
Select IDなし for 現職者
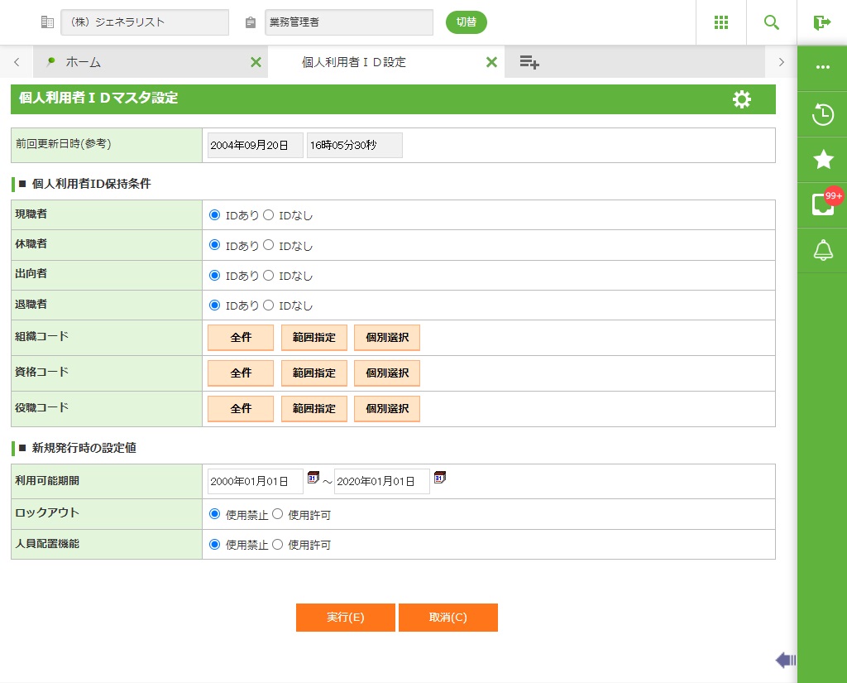pyautogui.click(x=268, y=215)
